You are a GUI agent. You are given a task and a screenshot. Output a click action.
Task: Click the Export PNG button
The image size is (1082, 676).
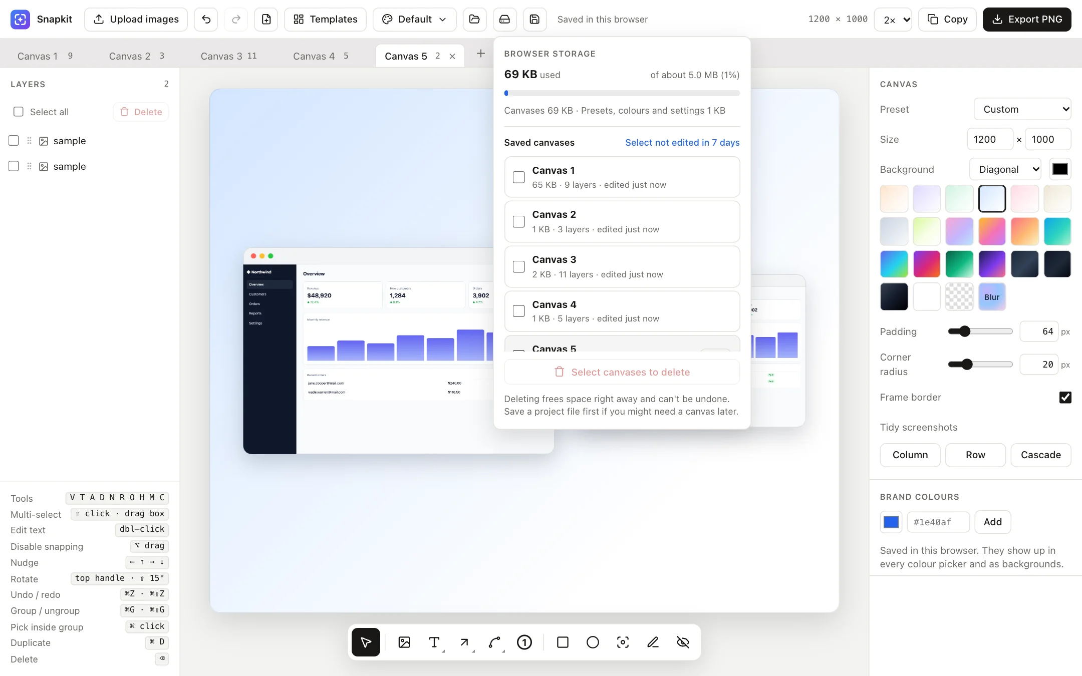[x=1027, y=20]
